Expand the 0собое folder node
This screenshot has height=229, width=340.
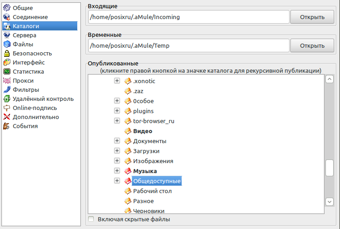tap(117, 101)
